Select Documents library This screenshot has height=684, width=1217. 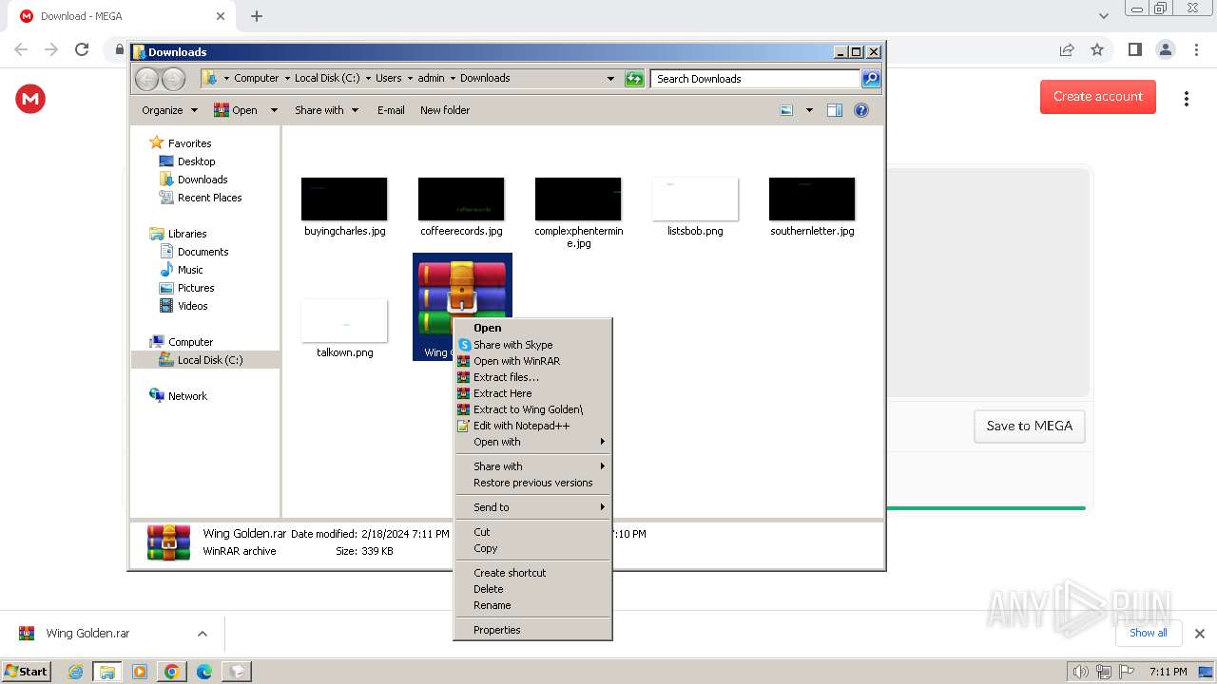[x=203, y=252]
